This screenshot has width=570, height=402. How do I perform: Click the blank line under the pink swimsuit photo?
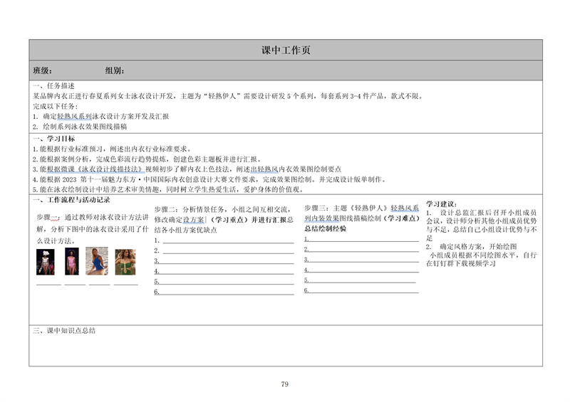coord(75,285)
